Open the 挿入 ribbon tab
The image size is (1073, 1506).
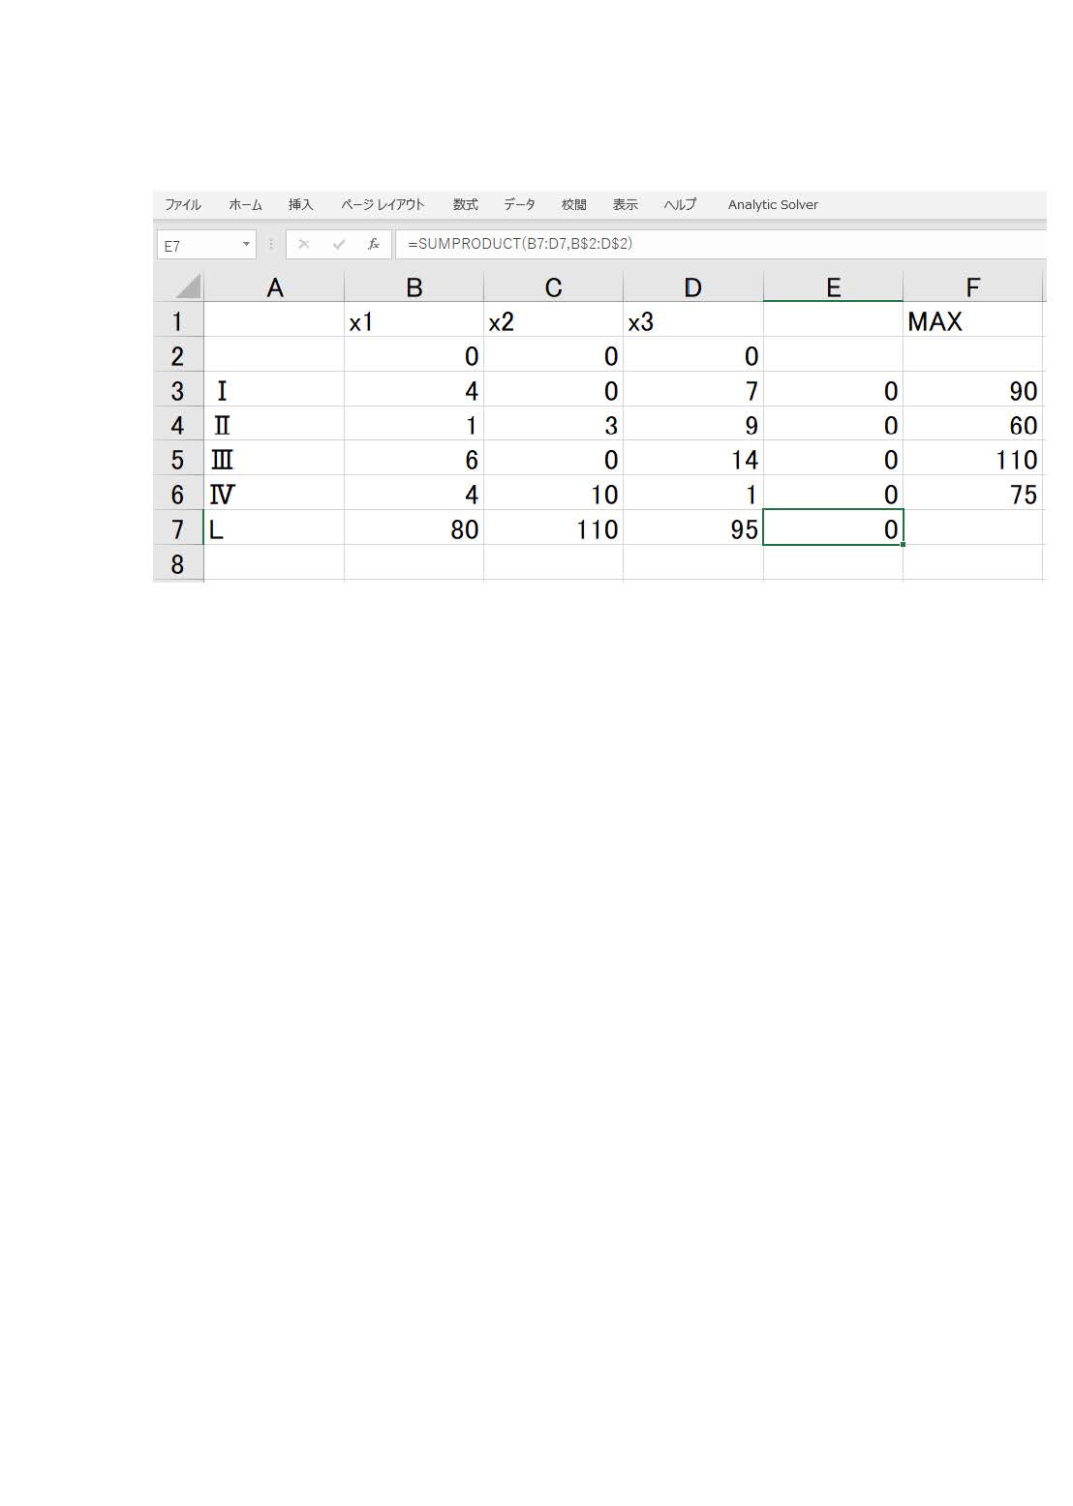click(x=300, y=204)
